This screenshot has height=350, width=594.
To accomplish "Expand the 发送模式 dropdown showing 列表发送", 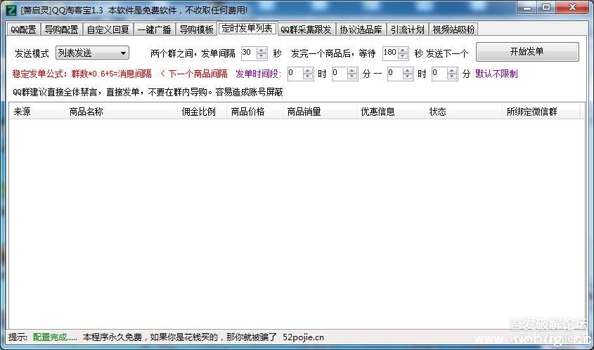I will click(x=92, y=53).
